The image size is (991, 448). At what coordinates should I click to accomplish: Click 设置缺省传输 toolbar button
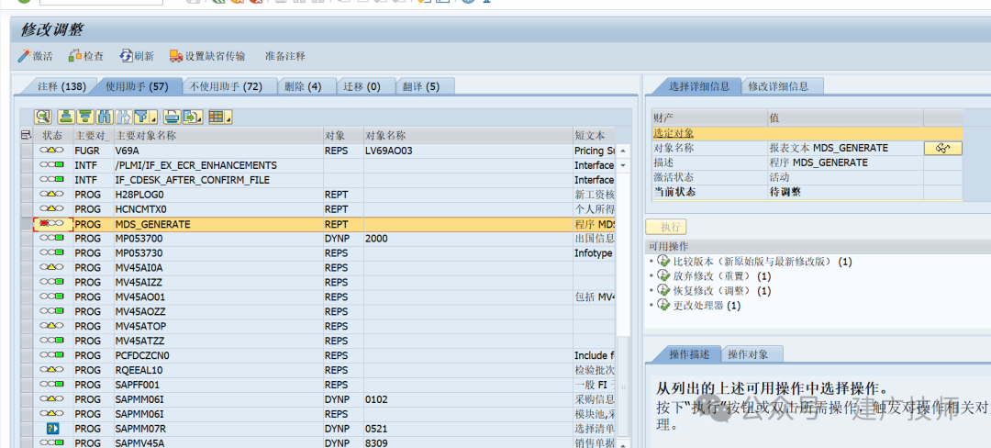207,56
